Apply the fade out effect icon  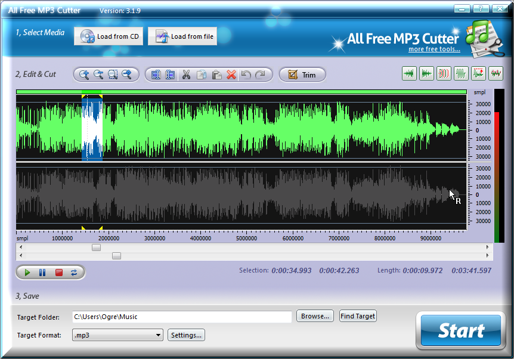(x=426, y=73)
